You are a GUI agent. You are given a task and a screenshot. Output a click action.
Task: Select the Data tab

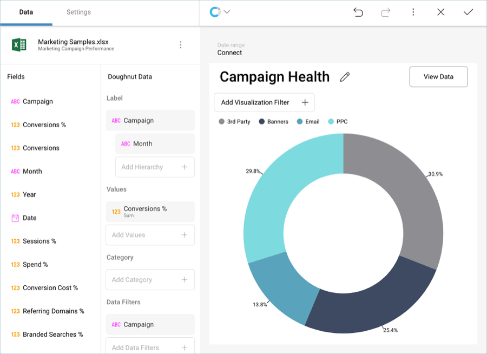(26, 11)
